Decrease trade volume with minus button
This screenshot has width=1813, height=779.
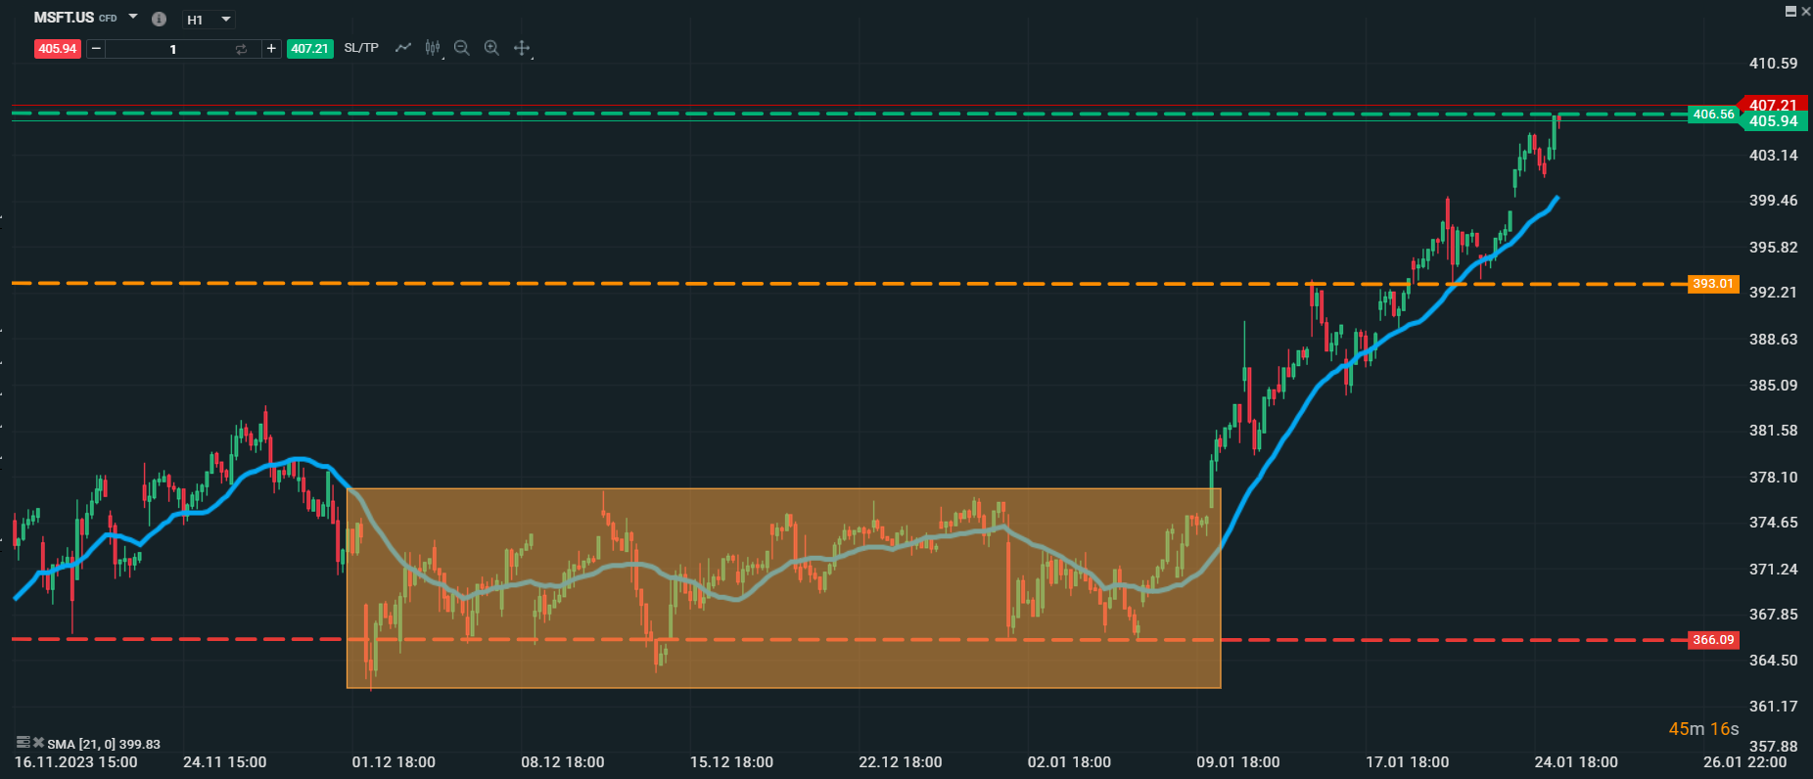[96, 49]
